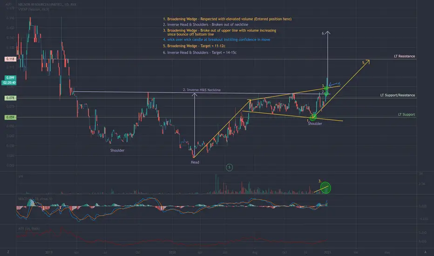
Task: Select note 3 about upper line breakout
Action: coord(219,32)
